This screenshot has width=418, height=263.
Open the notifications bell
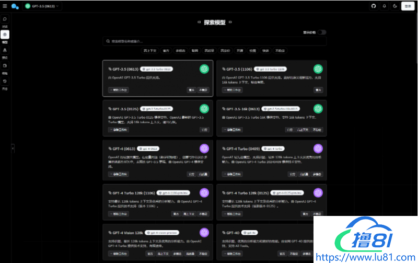pyautogui.click(x=384, y=6)
